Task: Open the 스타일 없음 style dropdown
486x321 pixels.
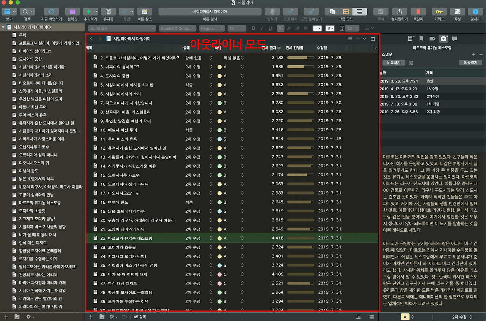Action: [x=122, y=28]
